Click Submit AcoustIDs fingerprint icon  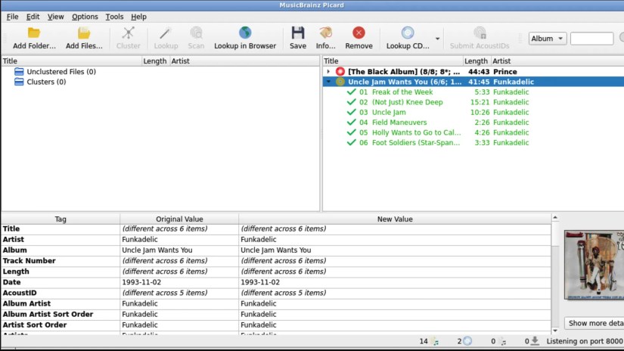(480, 33)
